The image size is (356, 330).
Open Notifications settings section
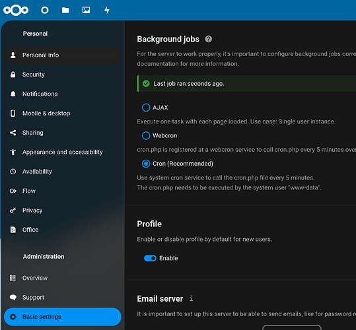click(x=63, y=94)
